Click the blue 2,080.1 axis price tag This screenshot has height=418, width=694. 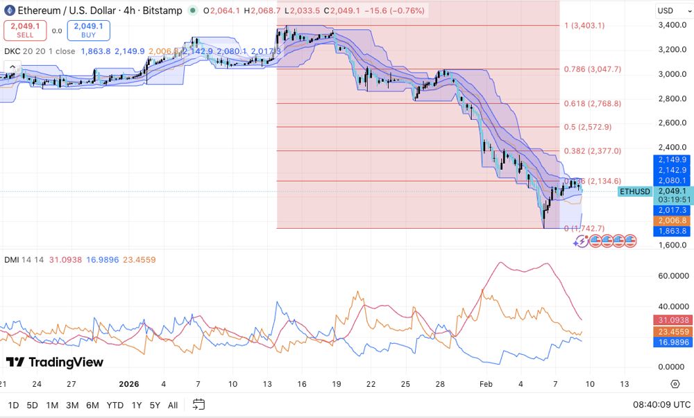pos(672,180)
